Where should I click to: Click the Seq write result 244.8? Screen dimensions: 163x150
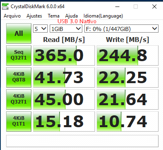[x=128, y=55]
